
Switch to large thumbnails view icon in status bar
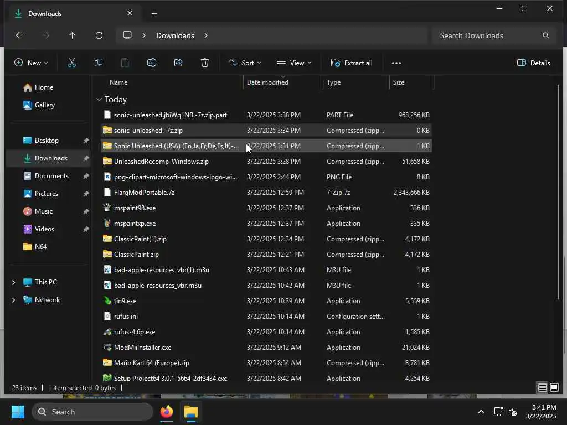point(554,388)
